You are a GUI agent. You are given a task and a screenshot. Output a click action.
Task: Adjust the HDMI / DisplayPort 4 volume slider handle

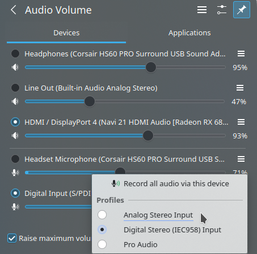[x=148, y=136]
